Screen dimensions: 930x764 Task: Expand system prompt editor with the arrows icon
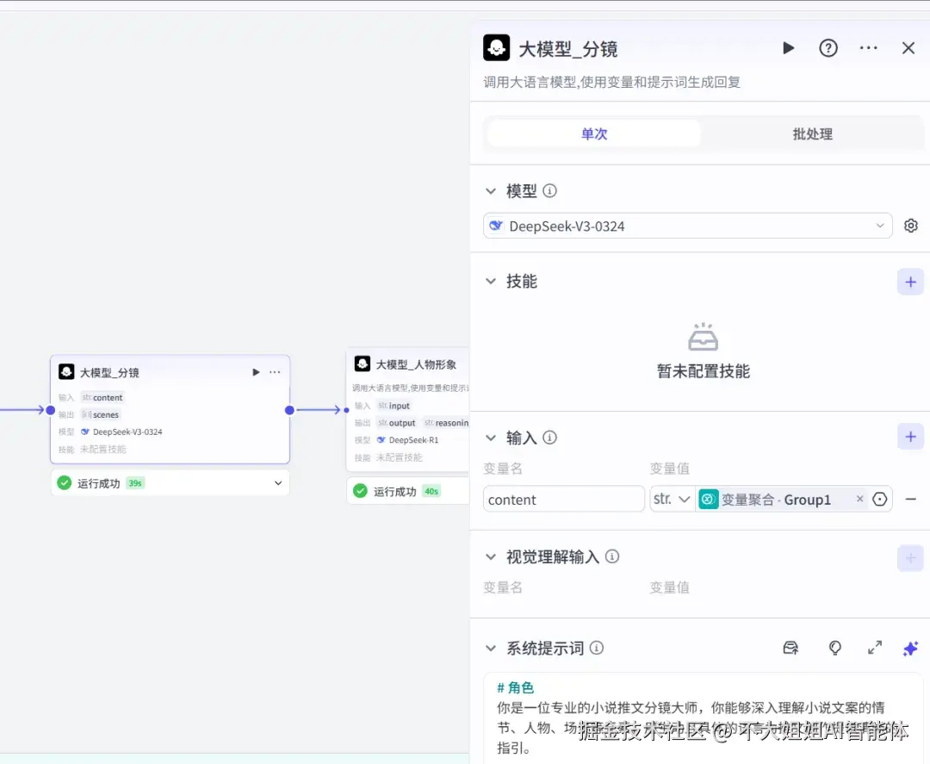tap(875, 648)
